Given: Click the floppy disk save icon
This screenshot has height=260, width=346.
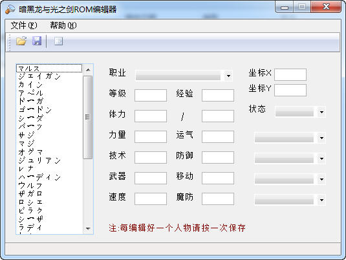Looking at the screenshot, I should [37, 41].
